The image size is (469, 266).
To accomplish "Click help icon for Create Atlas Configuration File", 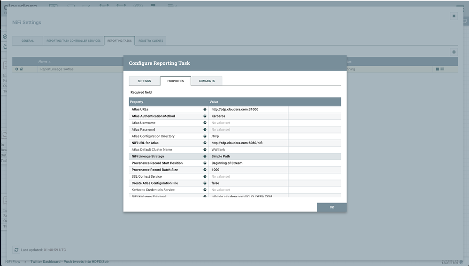I will click(205, 183).
